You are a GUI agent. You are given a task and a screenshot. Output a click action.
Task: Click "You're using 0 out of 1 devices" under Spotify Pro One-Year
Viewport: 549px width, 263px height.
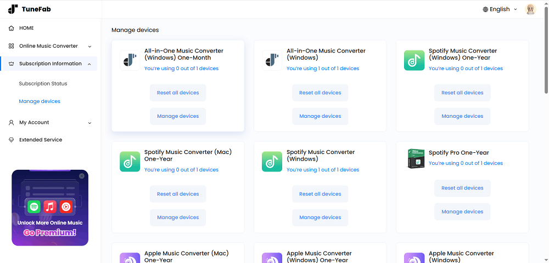click(x=466, y=163)
